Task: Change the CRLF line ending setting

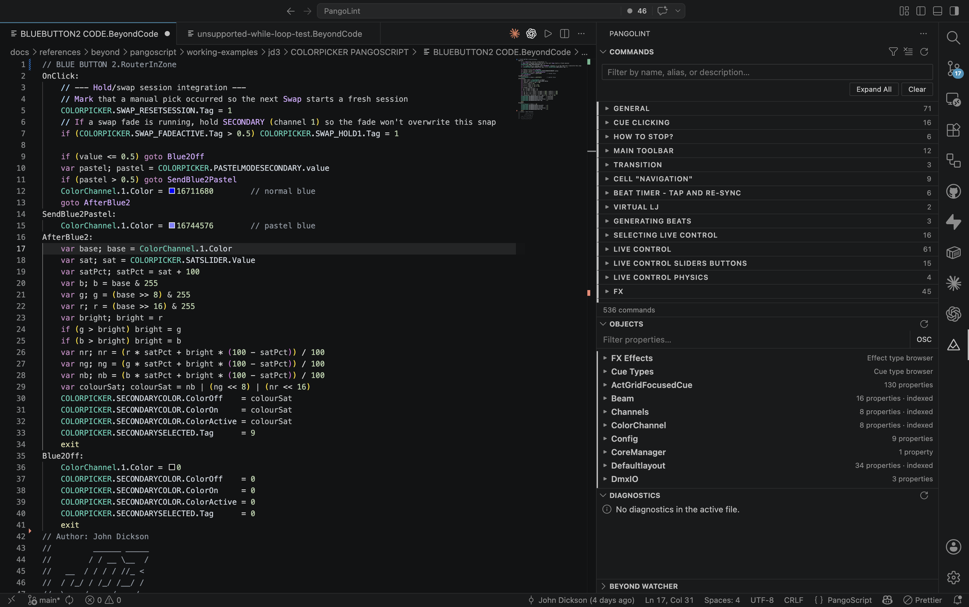Action: click(x=794, y=600)
